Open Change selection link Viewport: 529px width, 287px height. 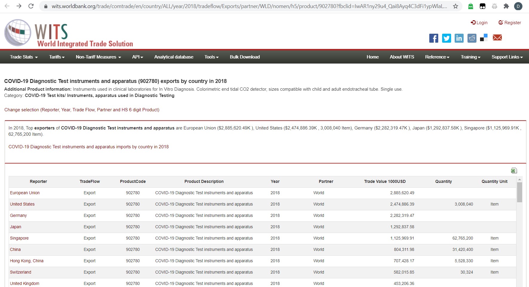coord(82,110)
